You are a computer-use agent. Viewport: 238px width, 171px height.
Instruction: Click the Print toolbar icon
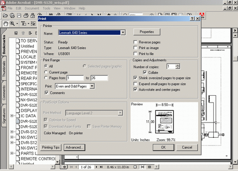click(x=26, y=16)
